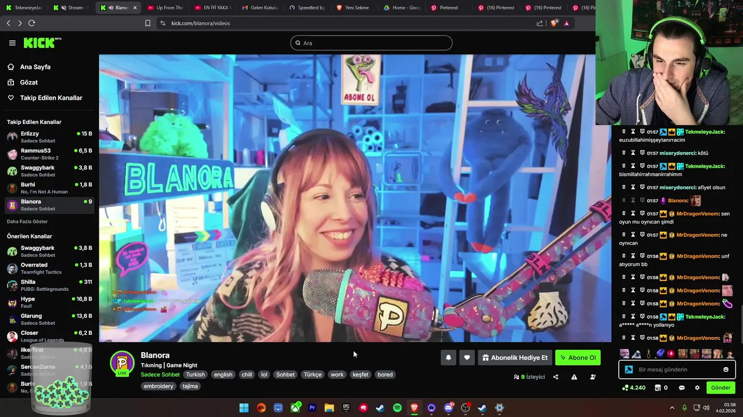Toggle notification bell for Blanora
743x417 pixels.
(448, 357)
